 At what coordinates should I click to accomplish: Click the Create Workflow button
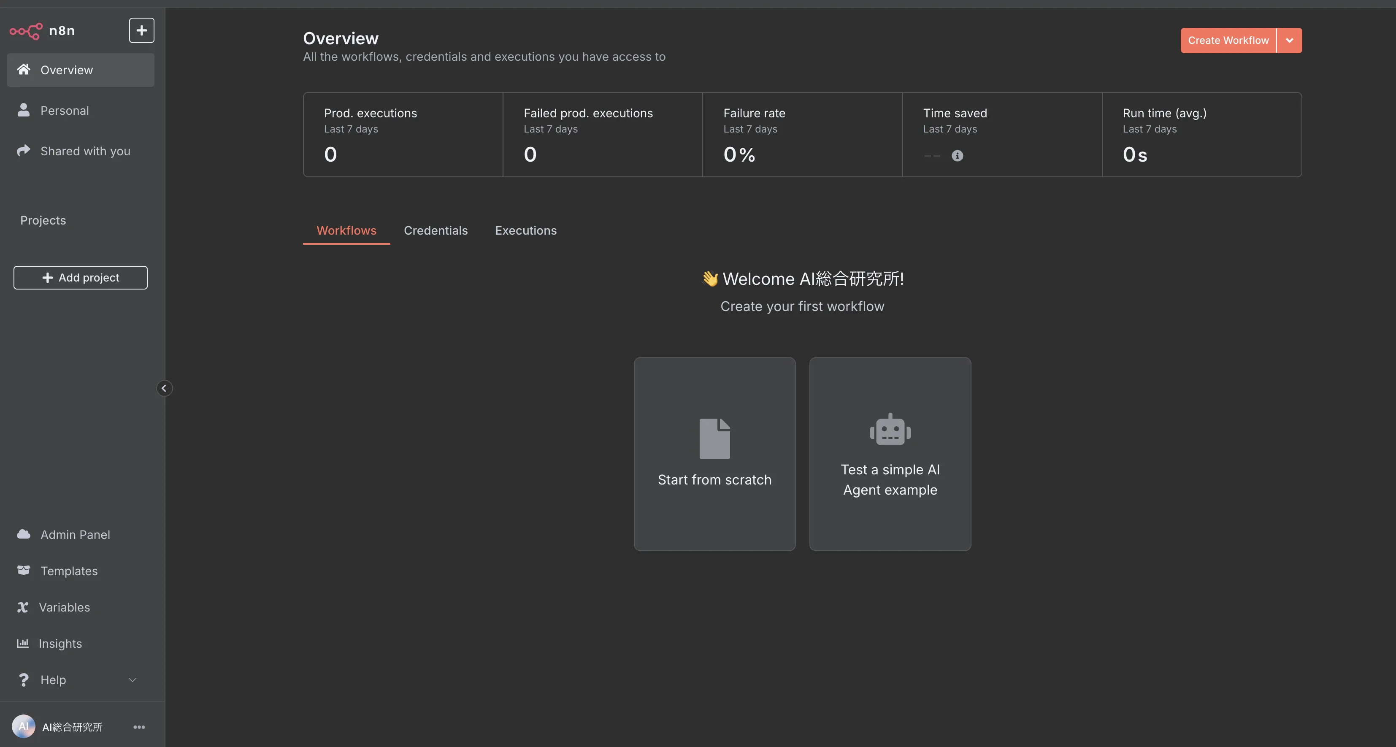1228,41
